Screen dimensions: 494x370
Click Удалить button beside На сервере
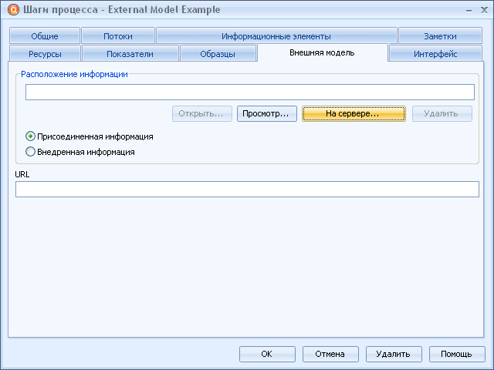click(x=442, y=113)
